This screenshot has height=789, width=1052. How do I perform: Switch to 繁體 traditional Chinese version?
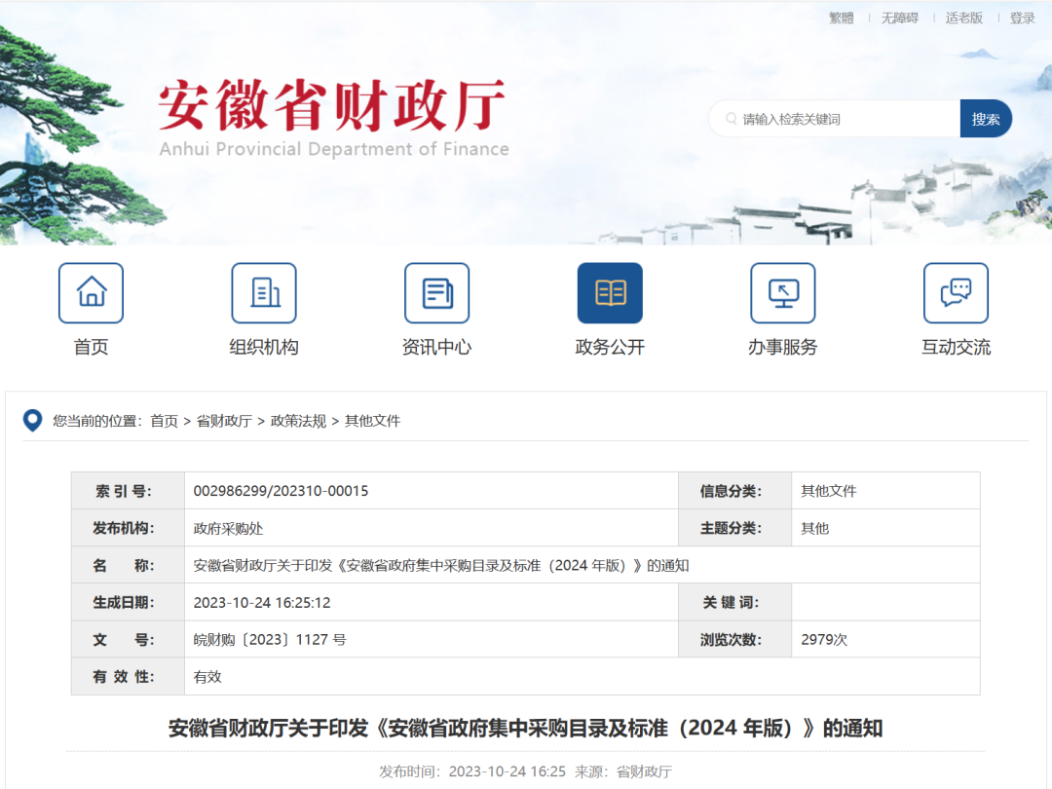(842, 18)
